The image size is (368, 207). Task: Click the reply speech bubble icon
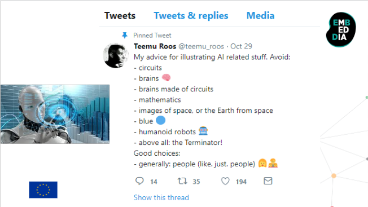(x=139, y=181)
